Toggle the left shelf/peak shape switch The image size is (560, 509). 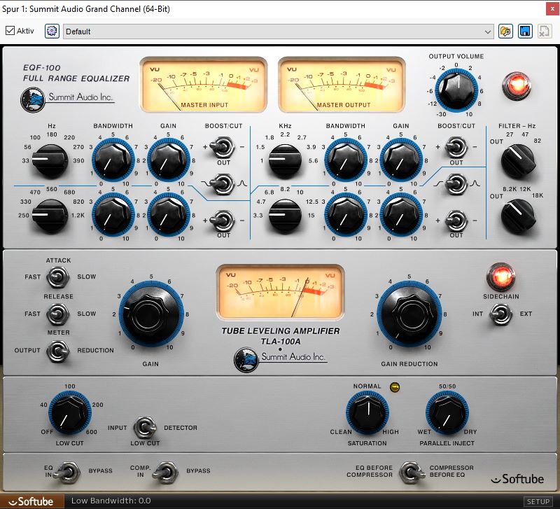[223, 184]
